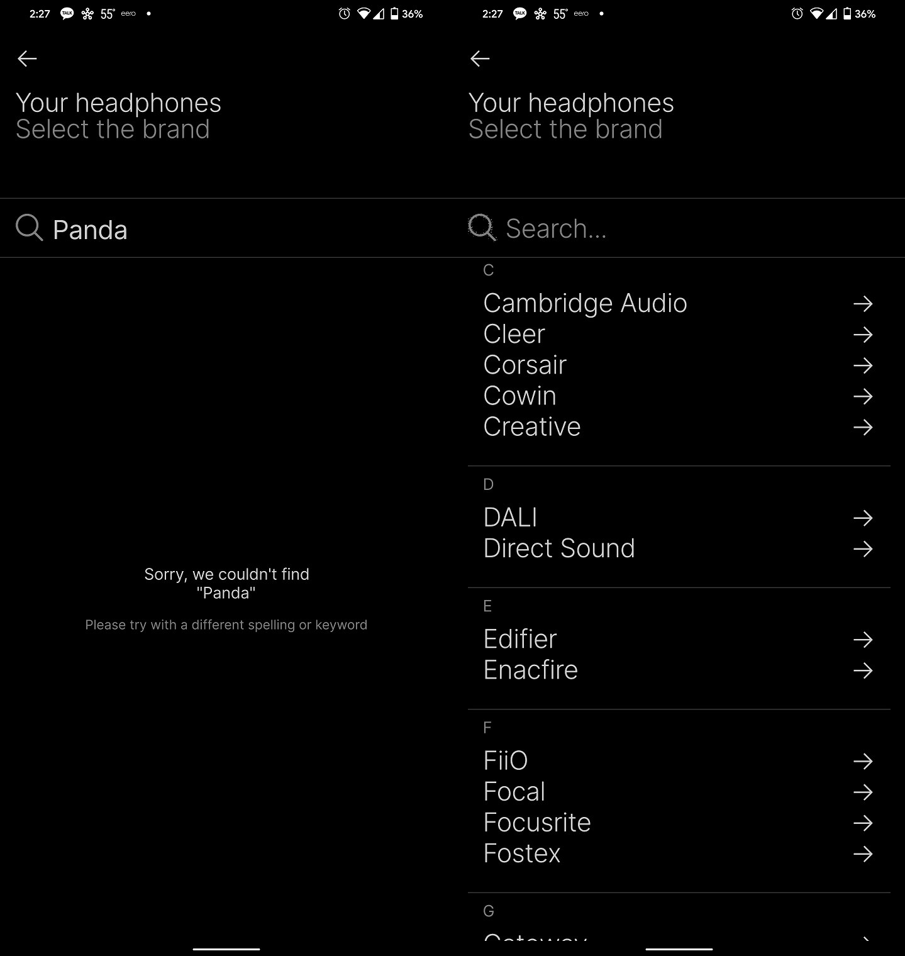
Task: Choose the Edifier brand
Action: [x=519, y=639]
